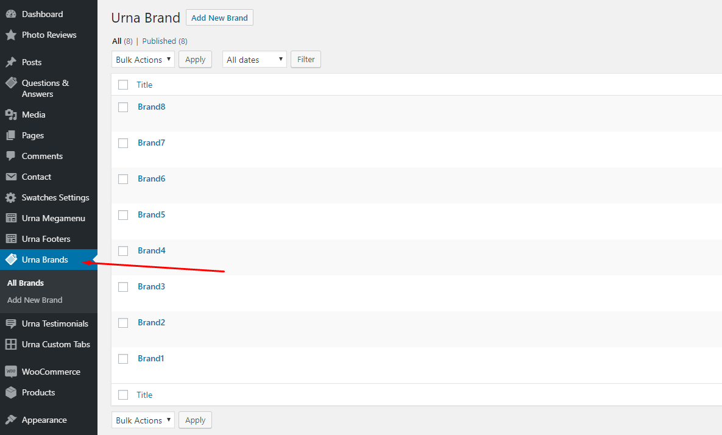Open the Brand4 title link
Viewport: 722px width, 435px height.
152,250
